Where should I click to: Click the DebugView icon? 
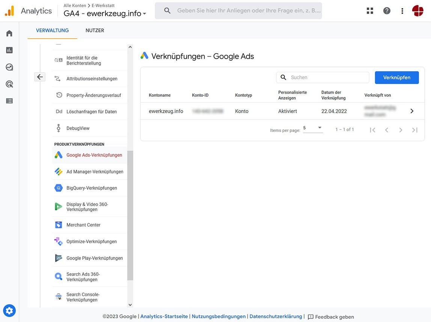coord(58,128)
